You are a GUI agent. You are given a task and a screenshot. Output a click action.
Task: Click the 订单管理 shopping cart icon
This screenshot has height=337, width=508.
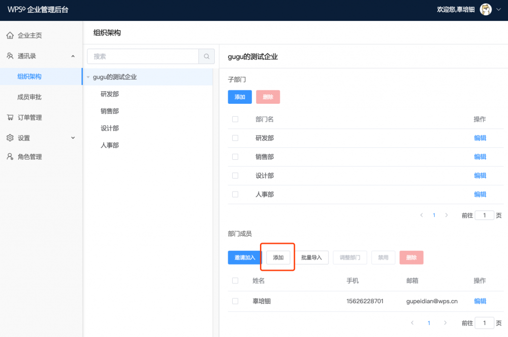10,118
